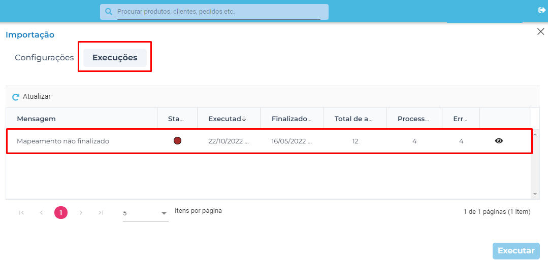Go to first page icon
This screenshot has height=264, width=548.
tap(21, 212)
